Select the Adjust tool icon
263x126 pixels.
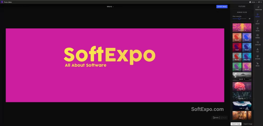[257, 22]
